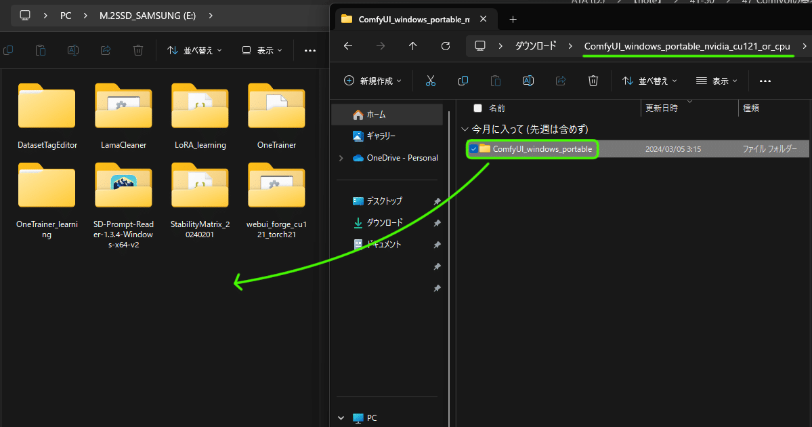812x427 pixels.
Task: Select ホーム in the navigation pane
Action: 387,115
